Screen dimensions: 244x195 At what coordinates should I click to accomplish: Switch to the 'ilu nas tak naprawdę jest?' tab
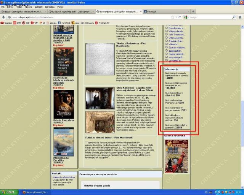pos(71,11)
